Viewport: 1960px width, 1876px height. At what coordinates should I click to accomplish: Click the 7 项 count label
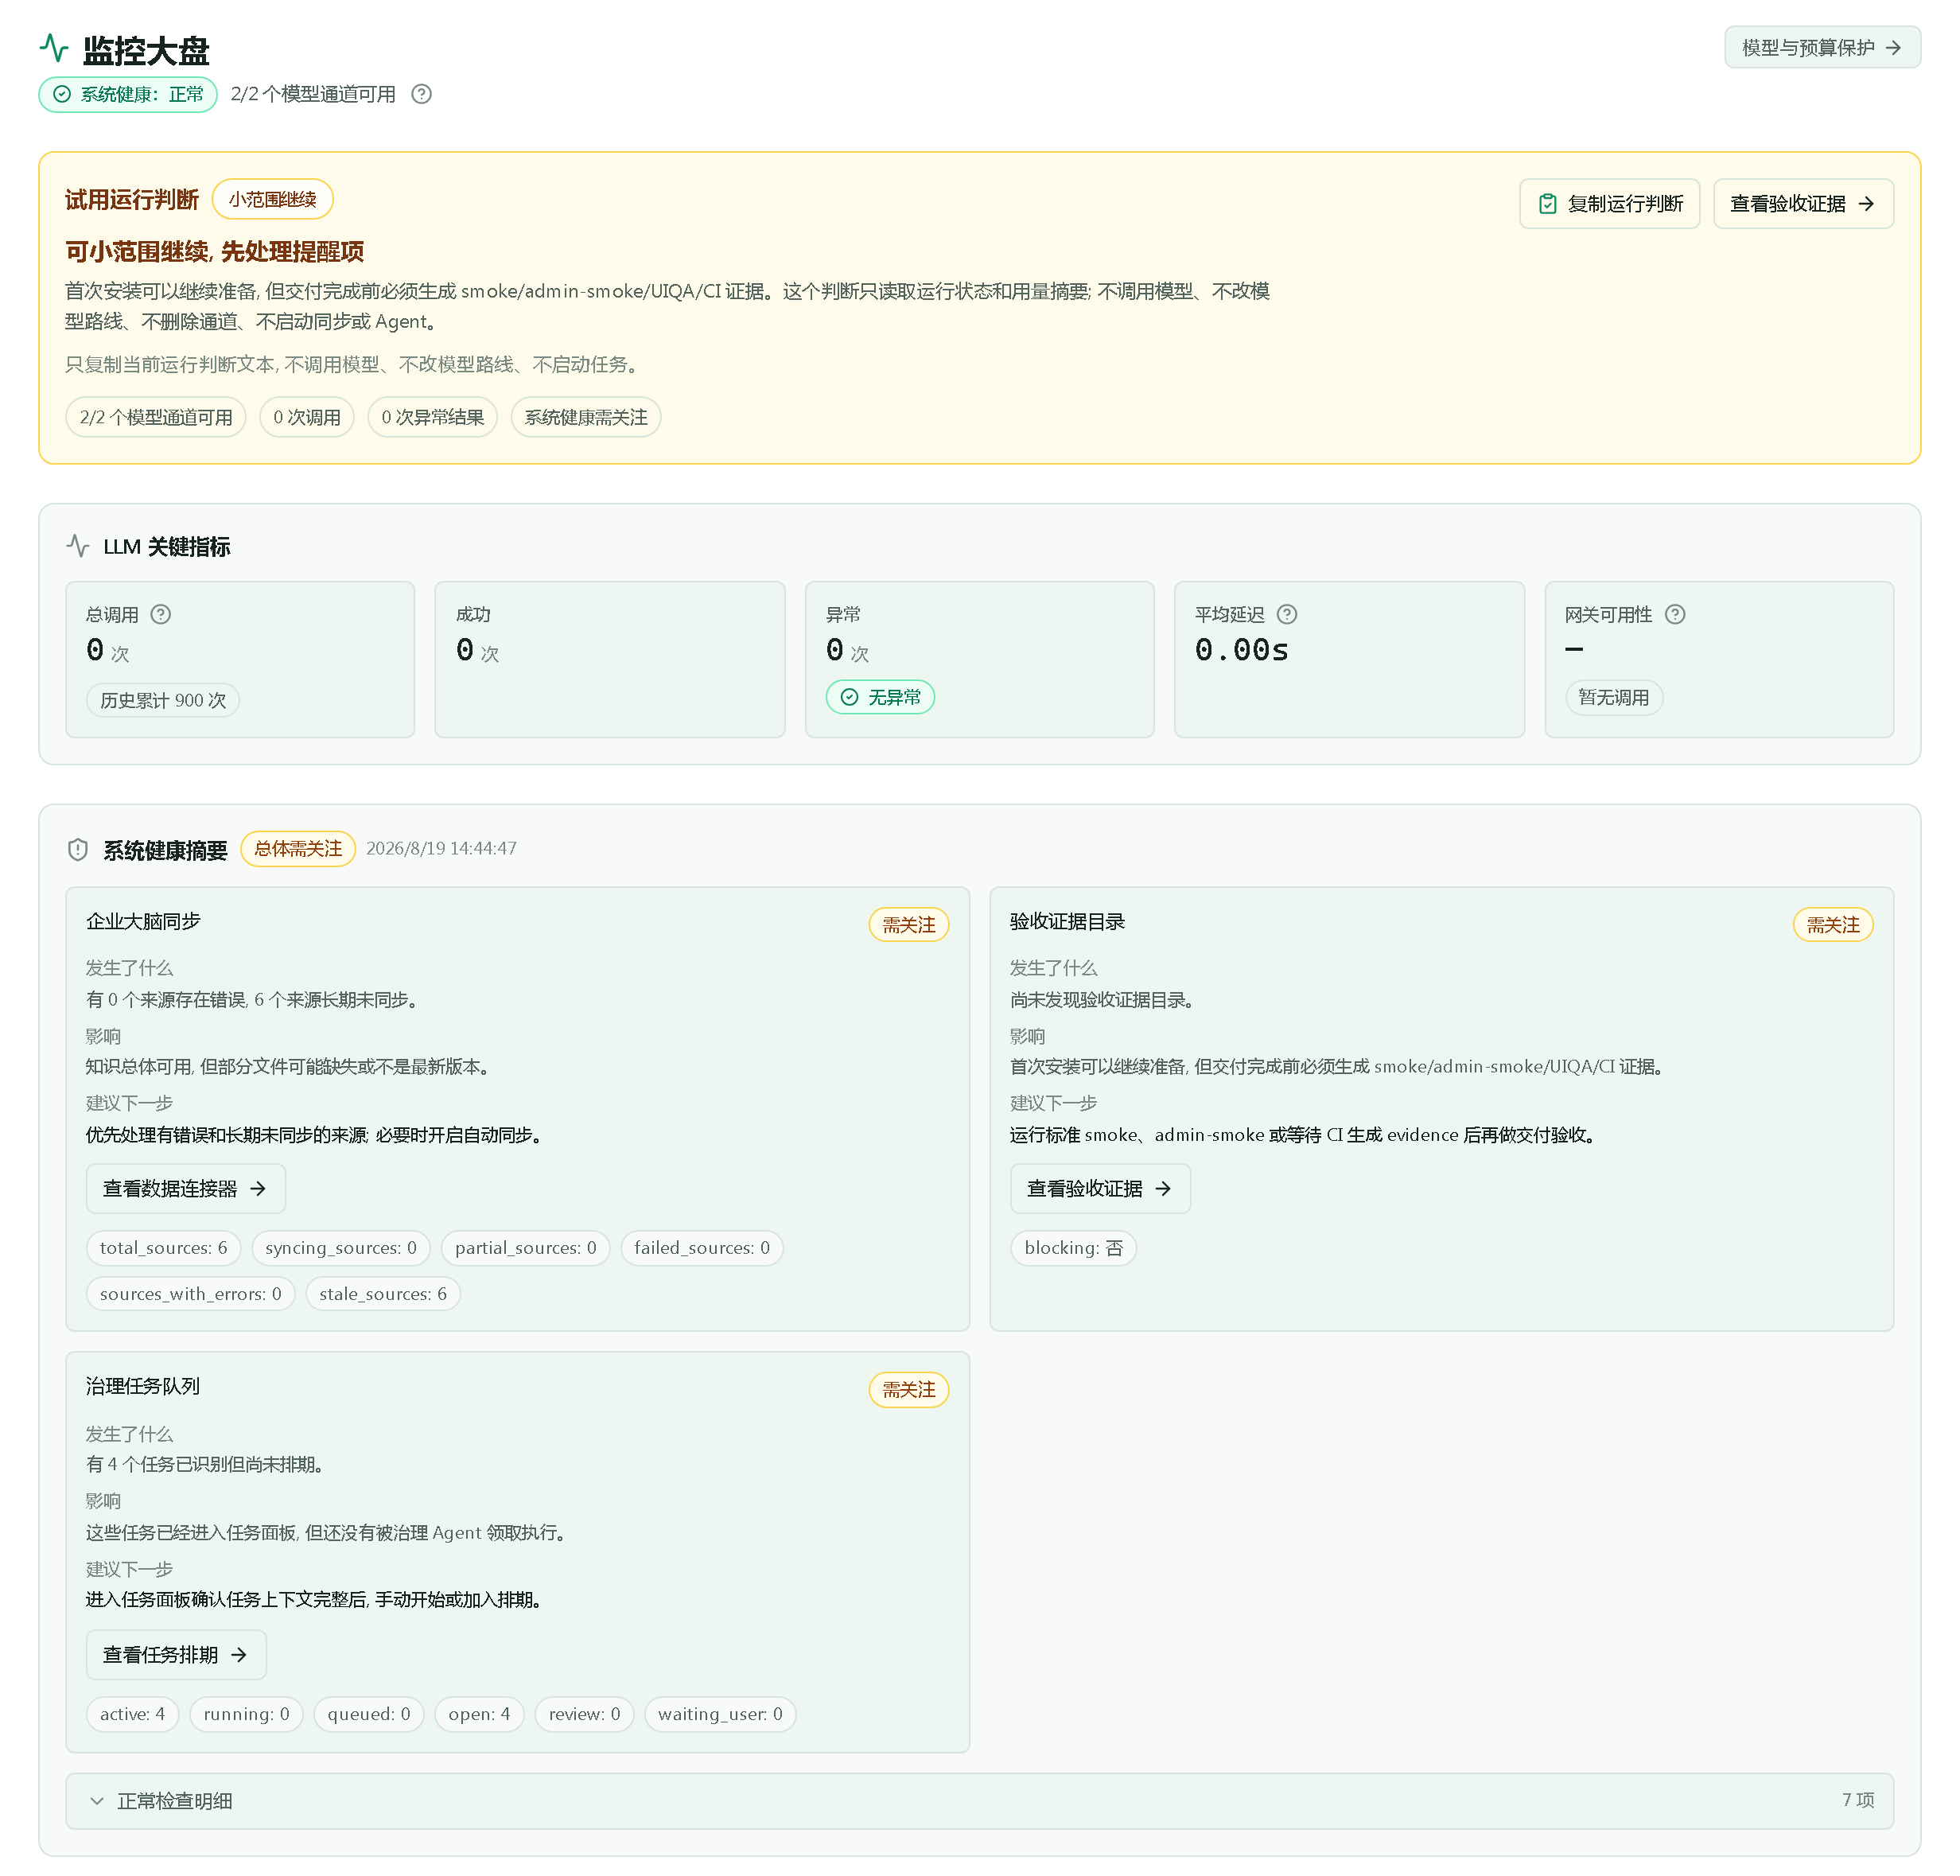click(x=1858, y=1800)
